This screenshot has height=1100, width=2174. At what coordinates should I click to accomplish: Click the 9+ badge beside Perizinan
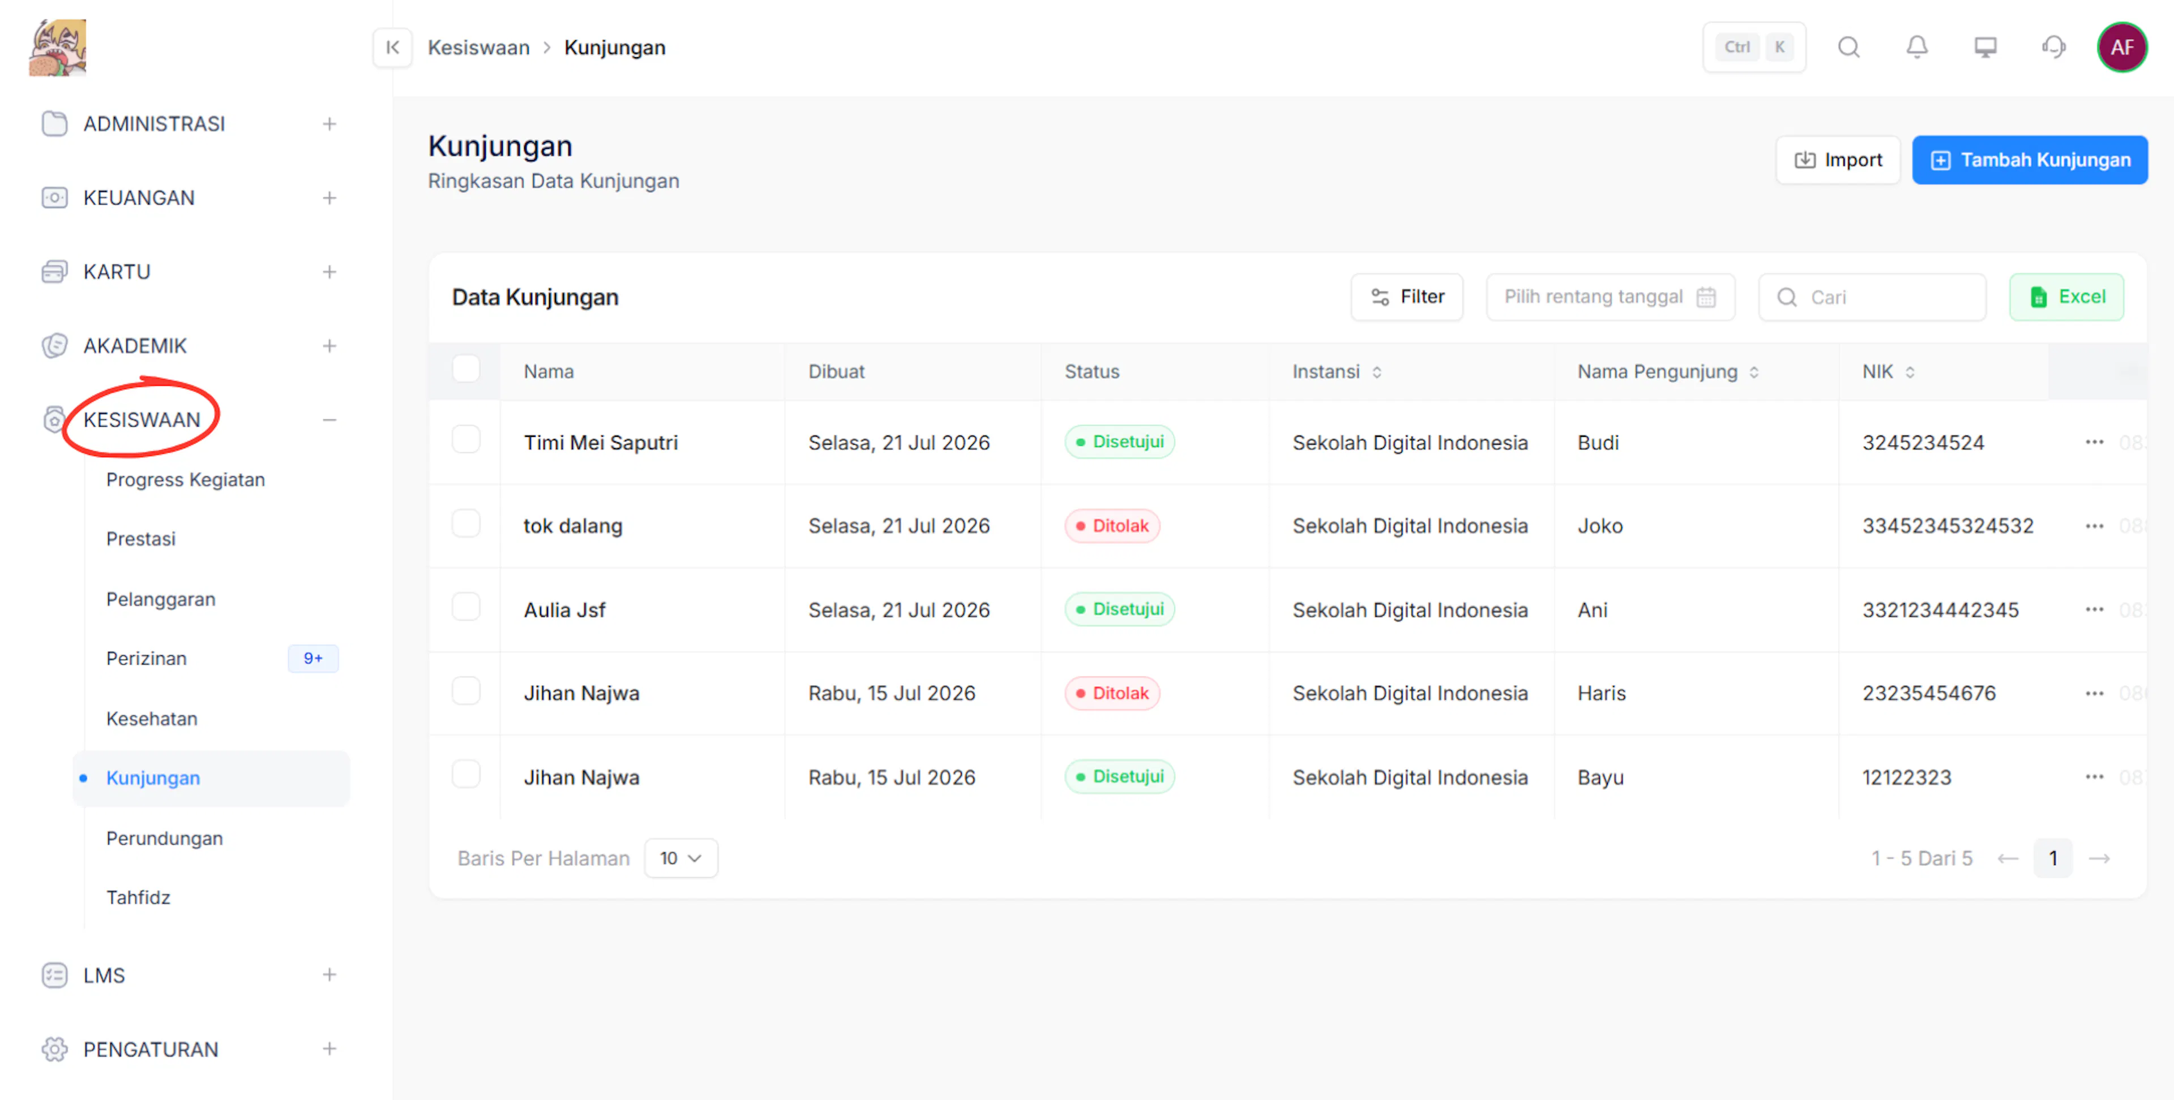(313, 659)
